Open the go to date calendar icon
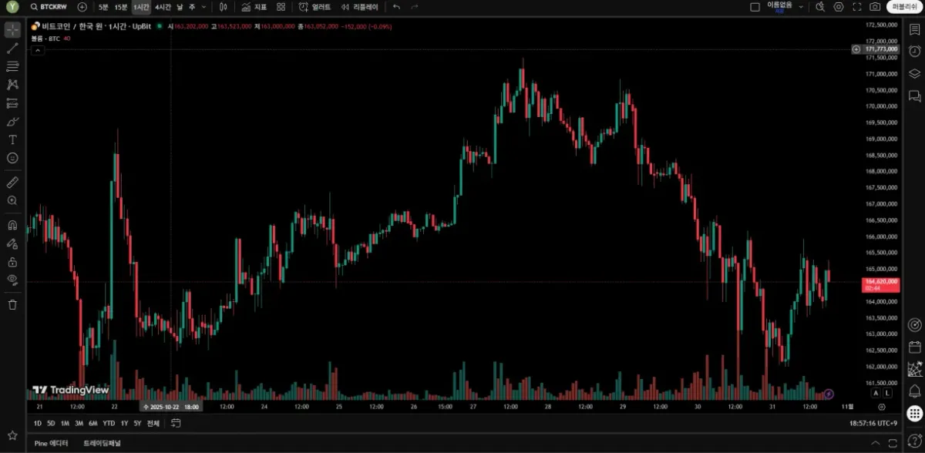 click(x=176, y=423)
